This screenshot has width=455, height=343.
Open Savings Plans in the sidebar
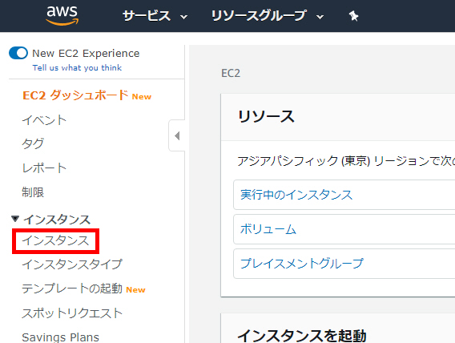point(60,337)
